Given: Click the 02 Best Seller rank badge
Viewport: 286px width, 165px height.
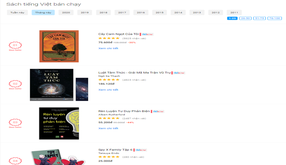Looking at the screenshot, I should pyautogui.click(x=15, y=85).
